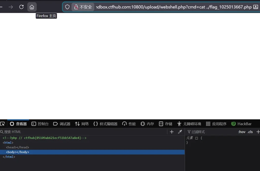Click the 过滤样式 filter styles field
The width and height of the screenshot is (260, 171).
(211, 132)
